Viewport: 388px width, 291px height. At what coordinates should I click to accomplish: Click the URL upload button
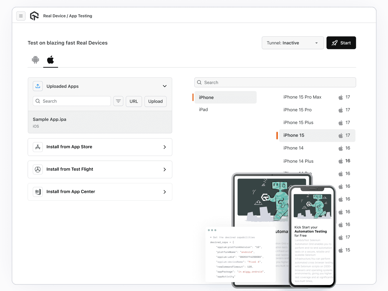click(x=134, y=101)
